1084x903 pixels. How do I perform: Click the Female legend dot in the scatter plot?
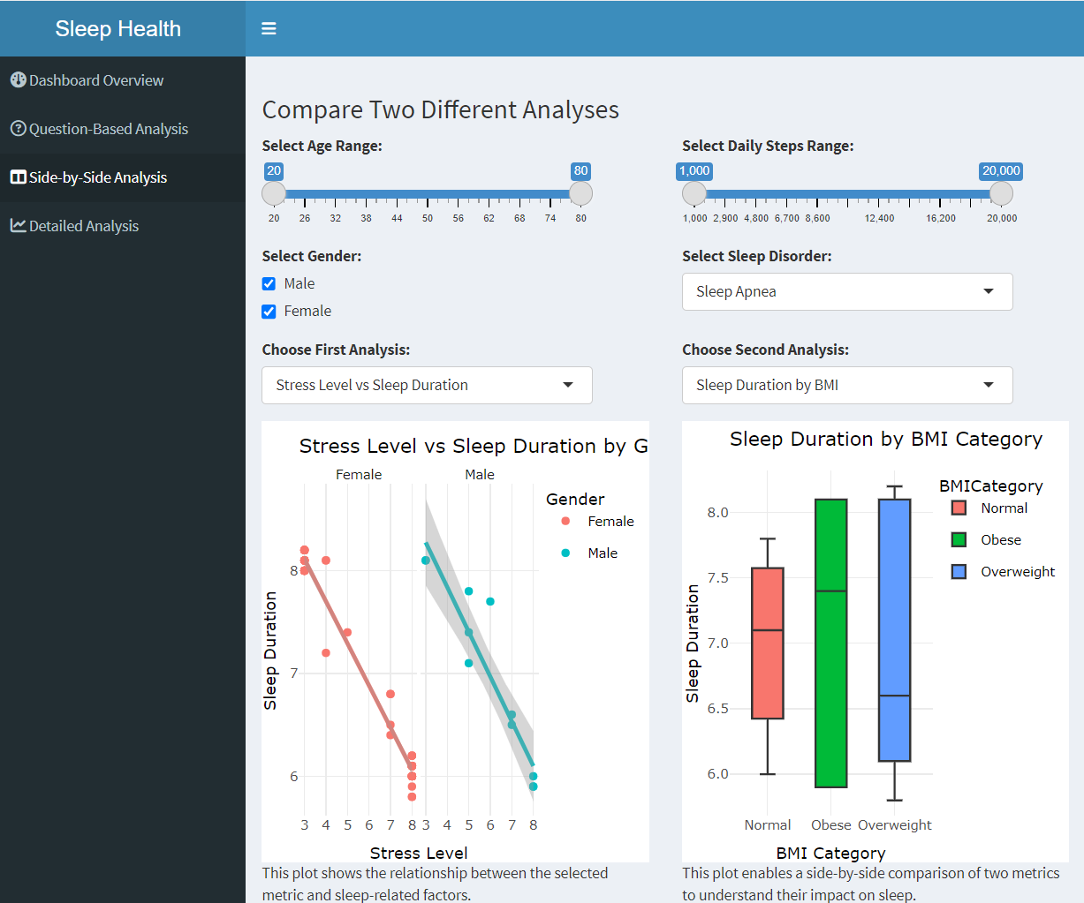(566, 521)
